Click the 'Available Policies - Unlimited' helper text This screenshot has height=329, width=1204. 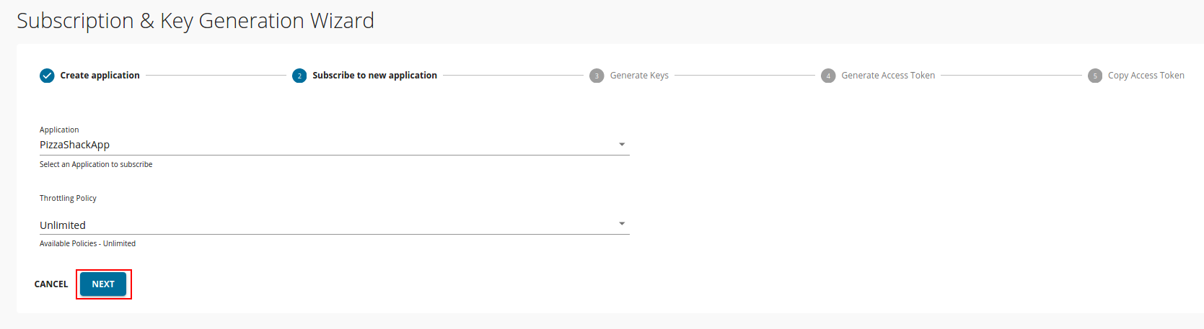pyautogui.click(x=87, y=244)
